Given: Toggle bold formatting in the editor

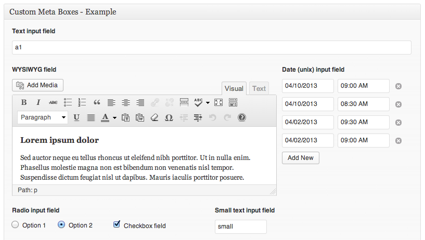Looking at the screenshot, I should pos(24,102).
